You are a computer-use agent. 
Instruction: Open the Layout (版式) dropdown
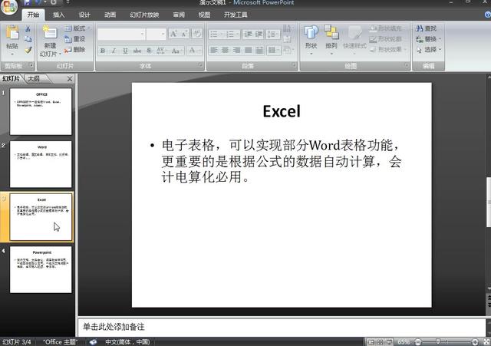77,28
